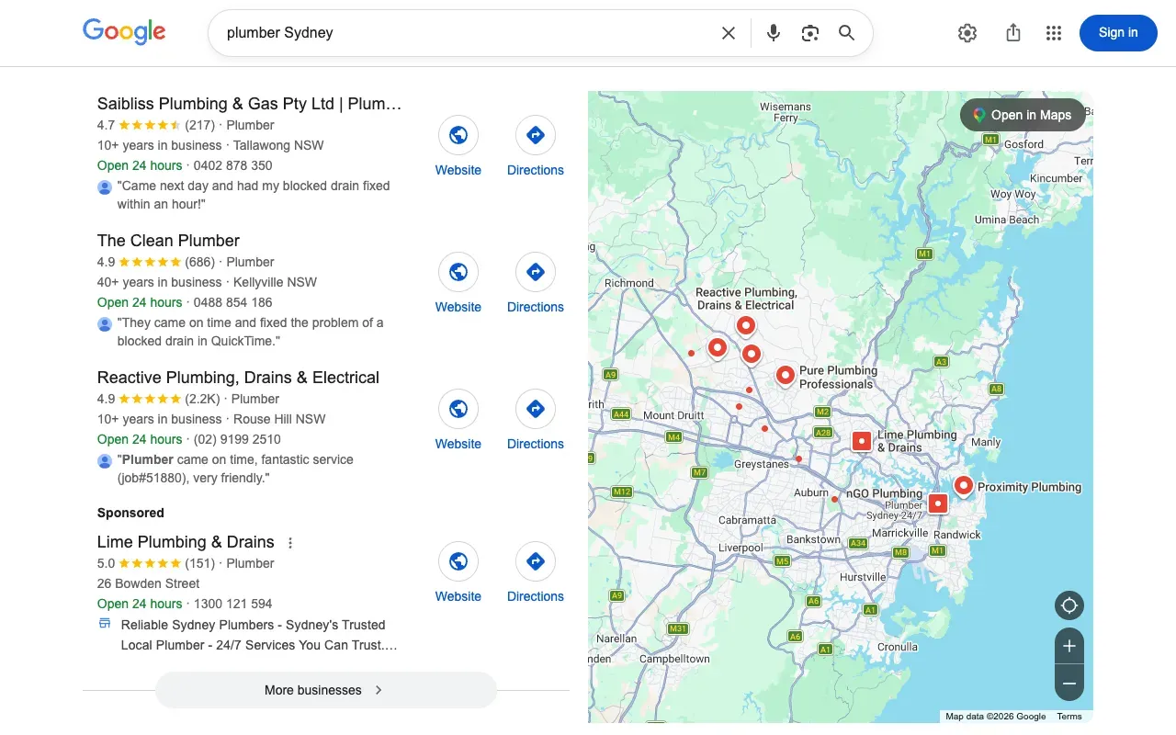
Task: Click Cronulla label on map
Action: [898, 647]
